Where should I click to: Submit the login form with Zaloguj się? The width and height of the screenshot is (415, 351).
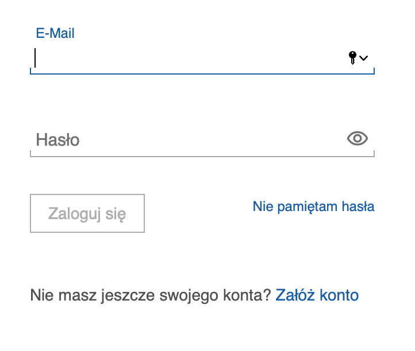(x=87, y=213)
